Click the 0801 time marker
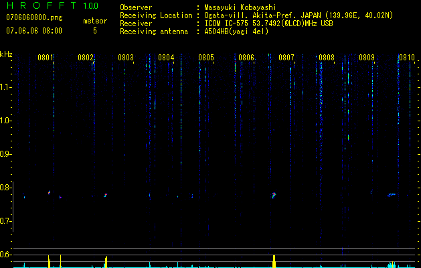 (x=45, y=58)
